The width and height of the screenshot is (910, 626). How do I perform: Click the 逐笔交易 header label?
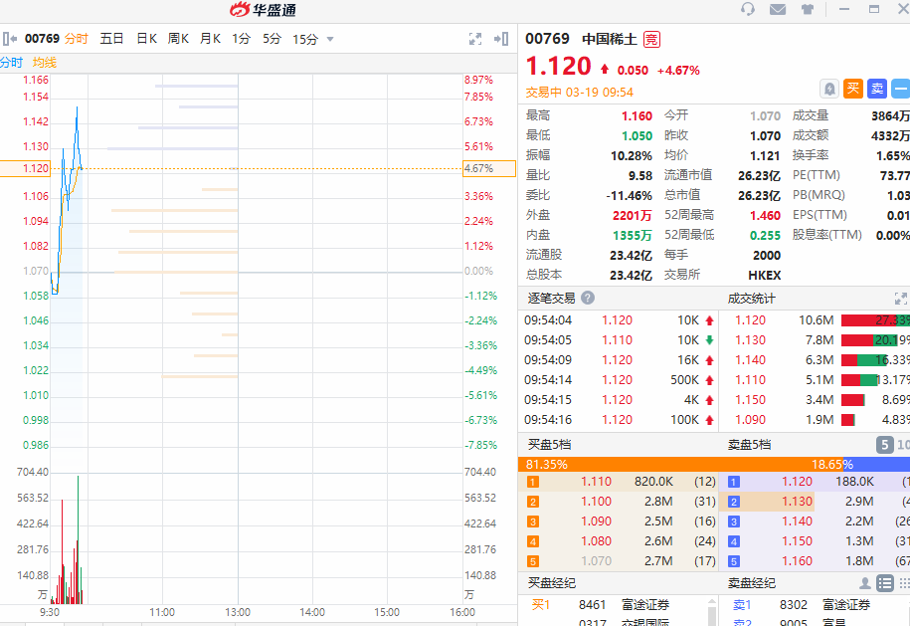[x=551, y=299]
